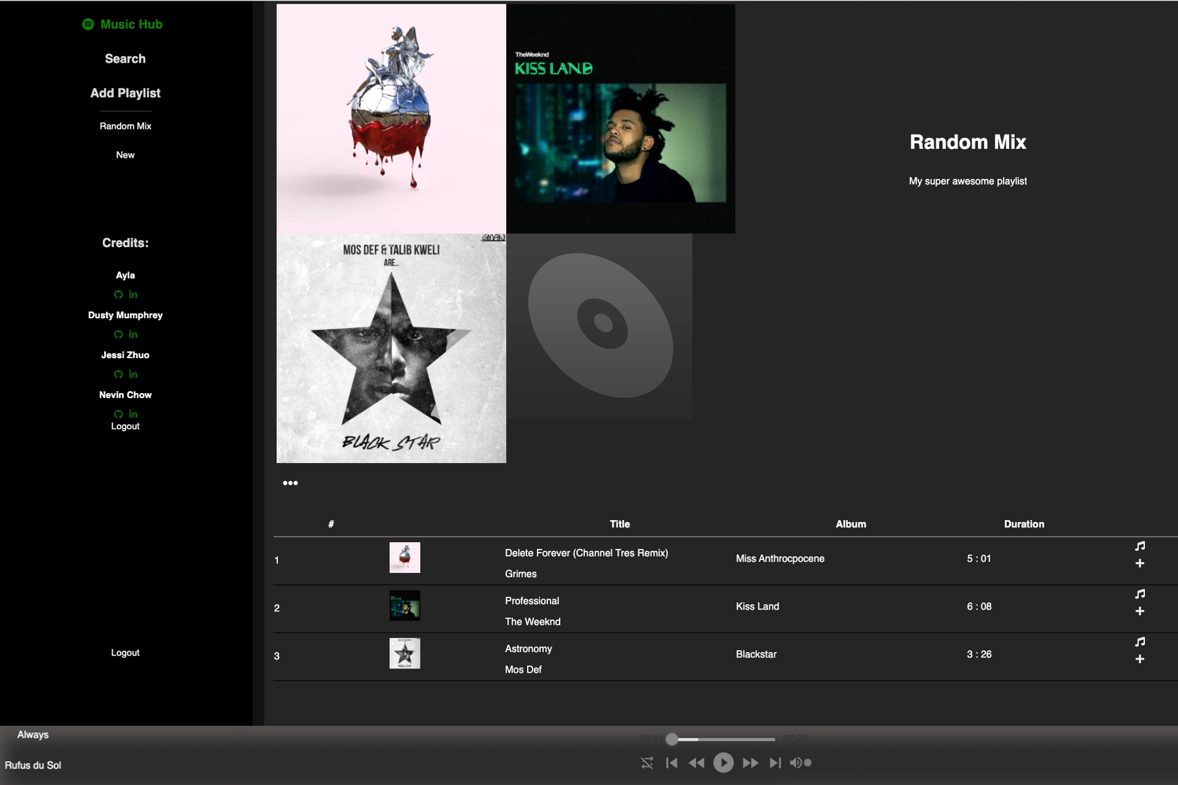
Task: Play the current song Always
Action: pos(723,762)
